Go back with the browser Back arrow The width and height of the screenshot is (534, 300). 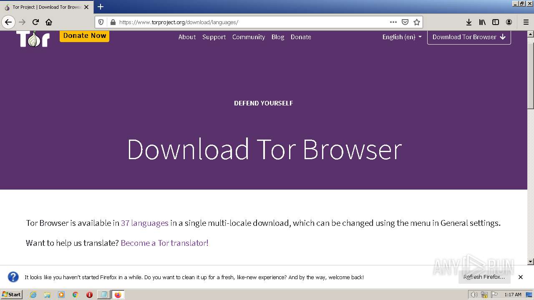8,22
